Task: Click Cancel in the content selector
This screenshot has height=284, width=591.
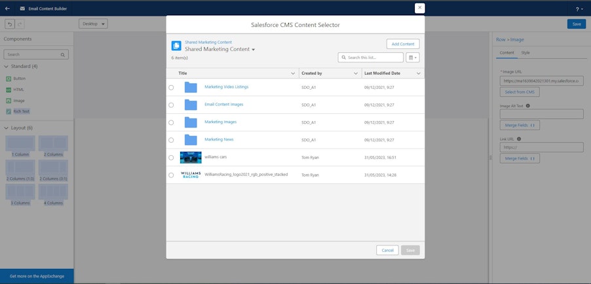Action: coord(387,250)
